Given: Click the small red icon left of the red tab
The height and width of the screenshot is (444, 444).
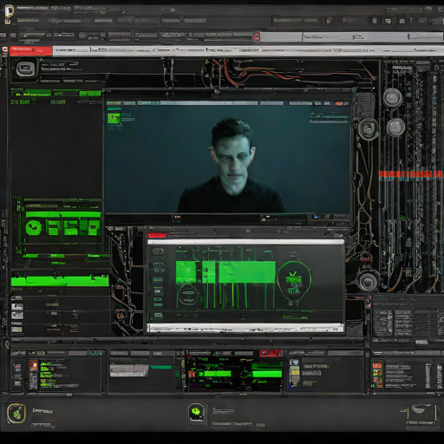Looking at the screenshot, I should point(5,49).
